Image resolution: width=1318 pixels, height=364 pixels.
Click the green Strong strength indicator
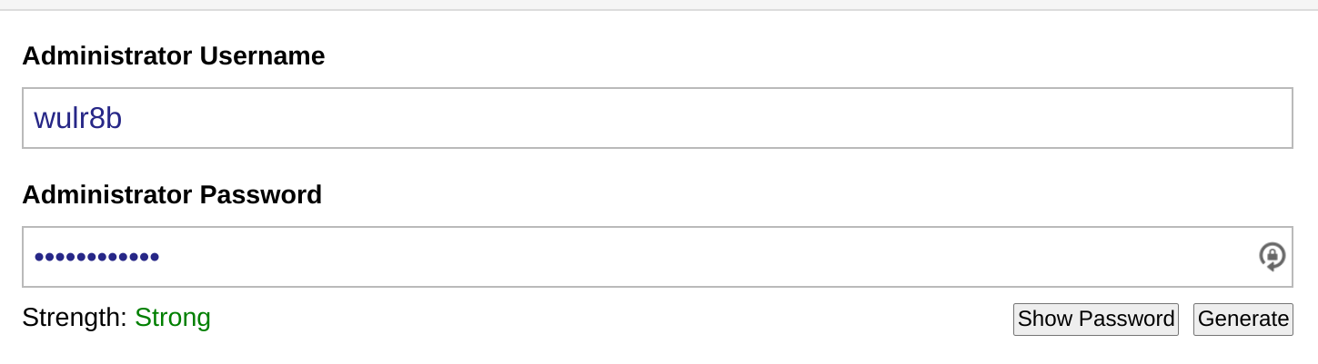click(173, 318)
